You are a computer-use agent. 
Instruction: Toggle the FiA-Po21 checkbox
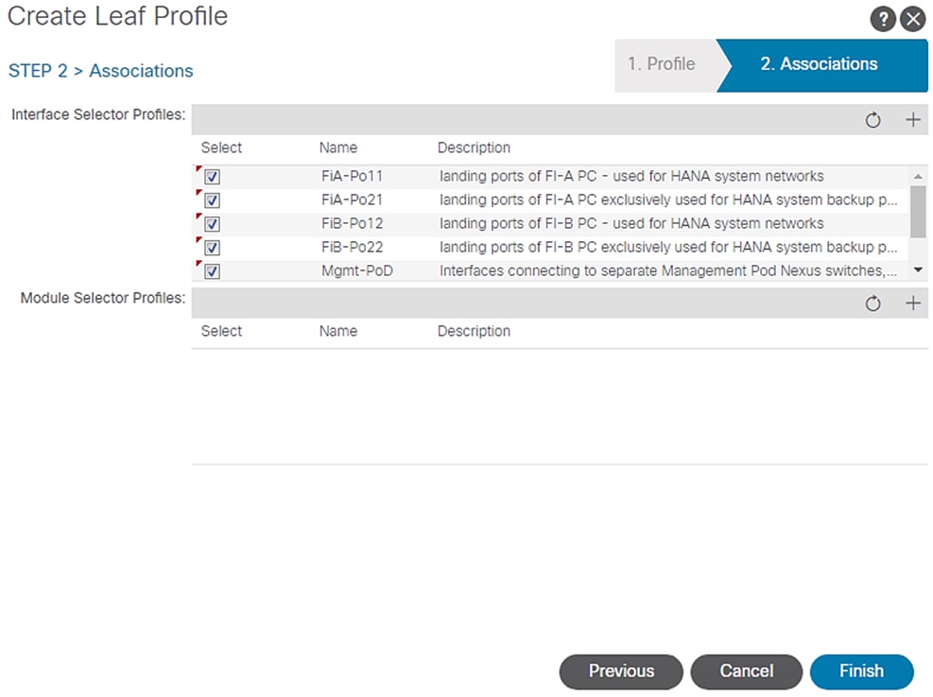(213, 200)
